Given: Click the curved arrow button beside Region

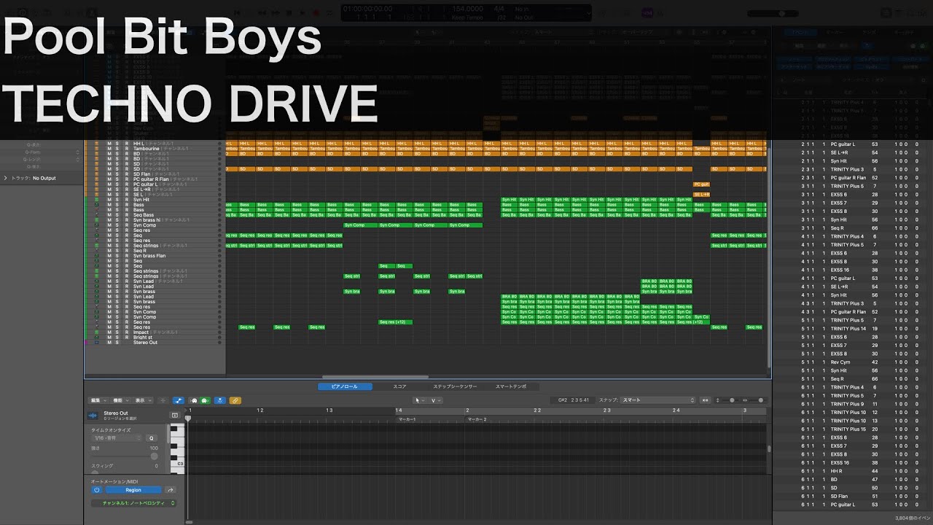Looking at the screenshot, I should point(171,490).
